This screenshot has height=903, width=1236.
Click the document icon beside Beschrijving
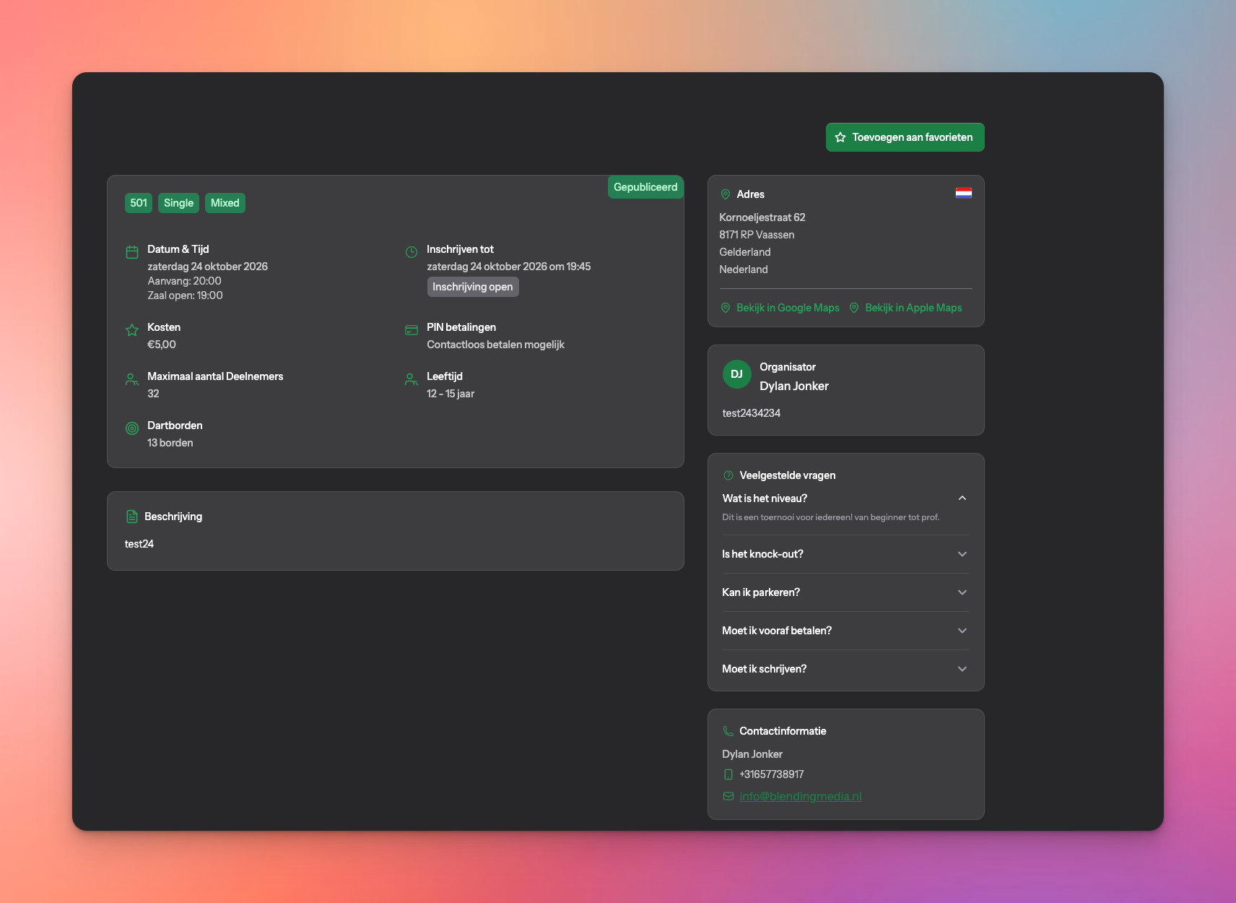132,517
